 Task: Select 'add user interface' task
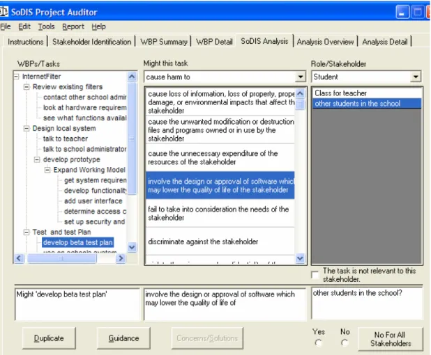pyautogui.click(x=93, y=201)
